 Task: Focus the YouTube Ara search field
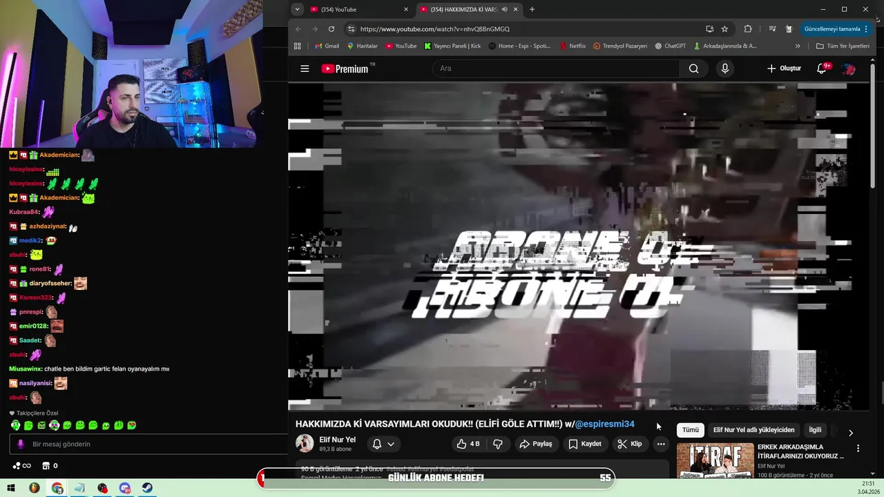(556, 68)
